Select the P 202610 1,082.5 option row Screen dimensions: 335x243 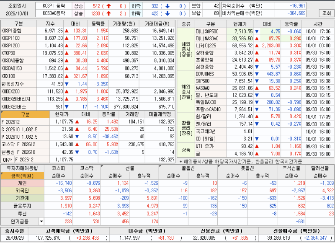point(88,137)
